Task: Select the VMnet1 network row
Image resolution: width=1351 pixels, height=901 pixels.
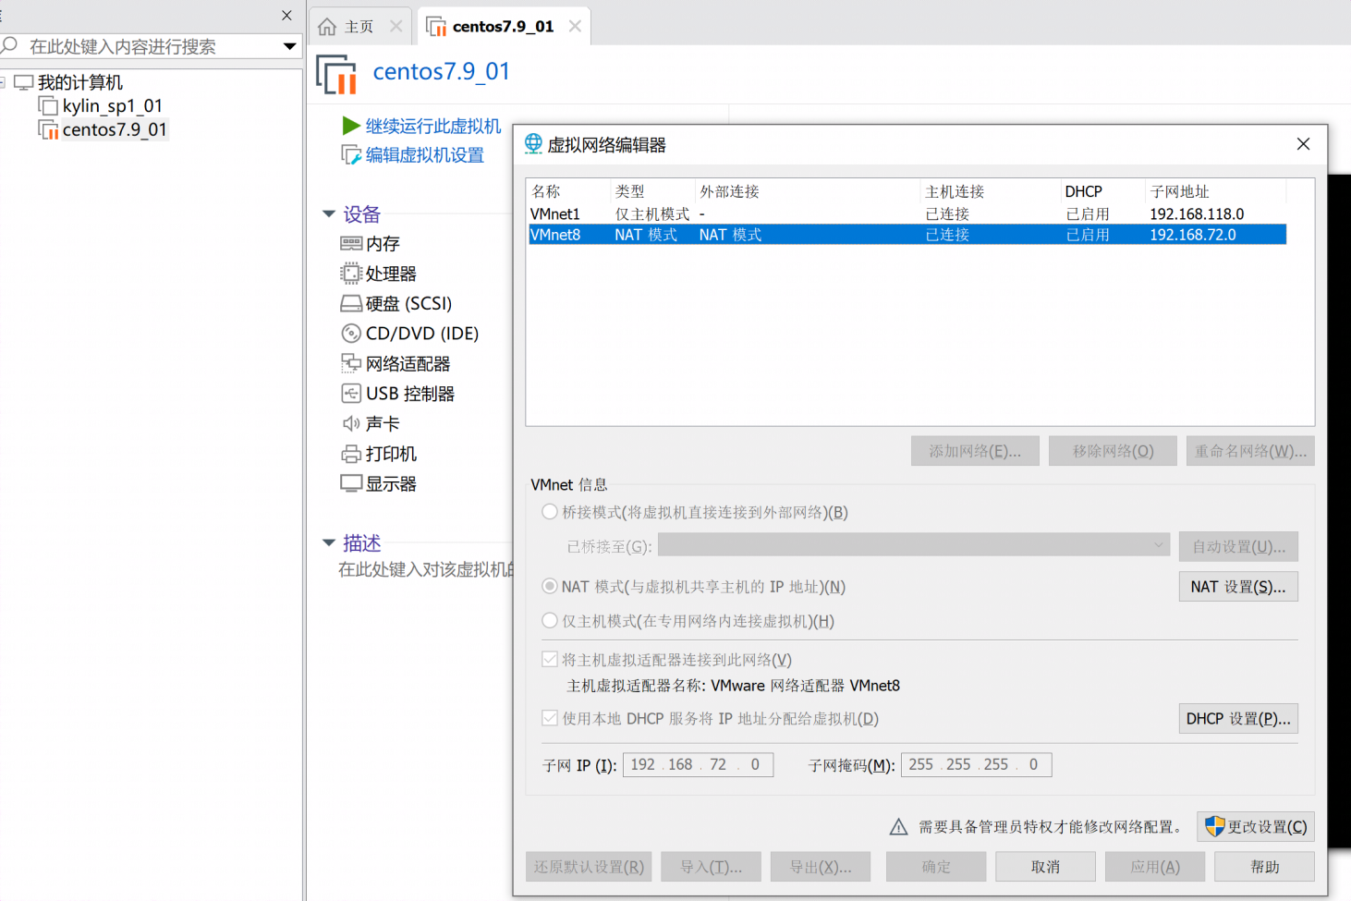Action: click(647, 213)
